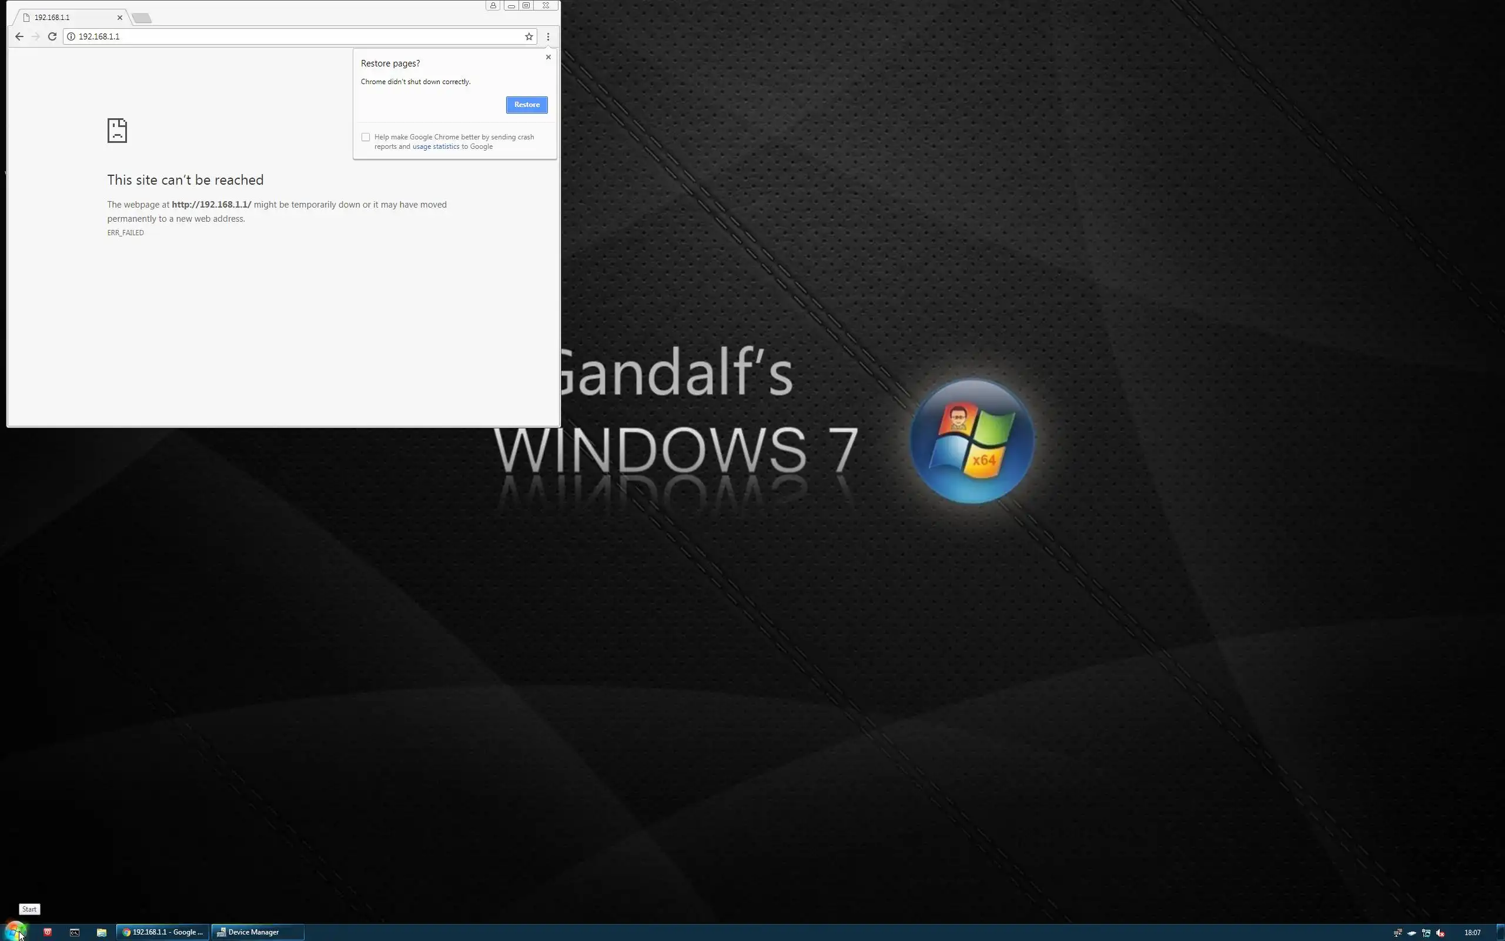
Task: Click Chrome's back navigation arrow
Action: [x=19, y=36]
